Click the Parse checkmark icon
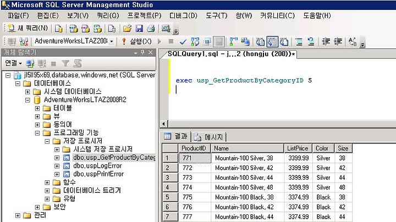The width and height of the screenshot is (396, 222). [183, 42]
